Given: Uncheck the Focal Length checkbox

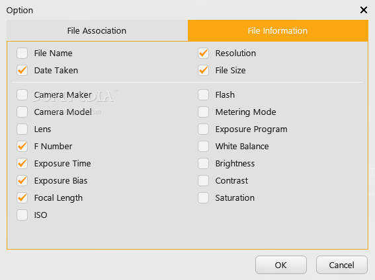Looking at the screenshot, I should pos(22,198).
